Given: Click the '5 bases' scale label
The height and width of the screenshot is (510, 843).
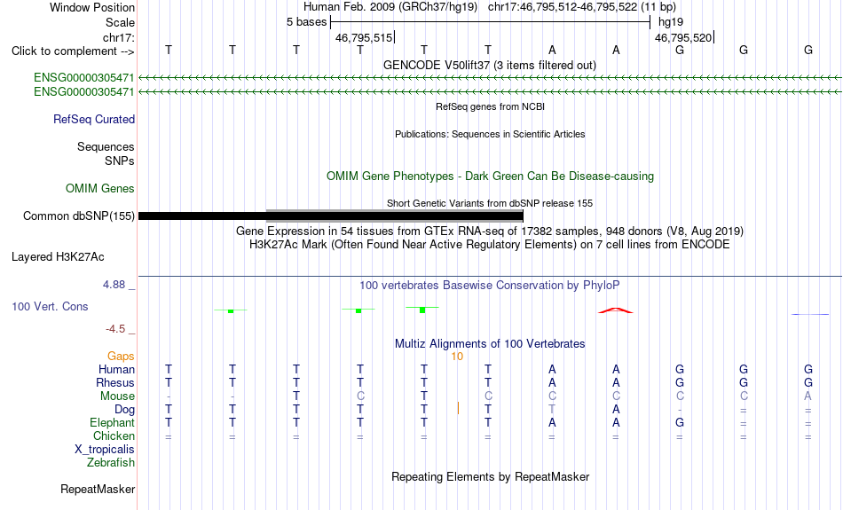Looking at the screenshot, I should point(306,22).
